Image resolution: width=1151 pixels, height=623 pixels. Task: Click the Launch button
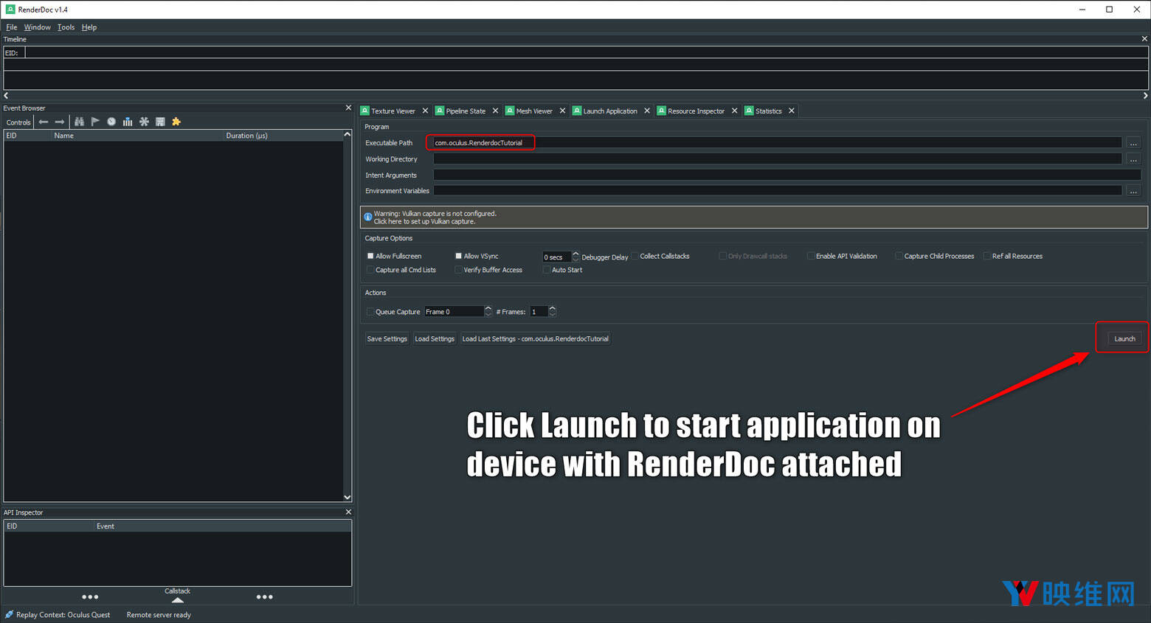click(1124, 338)
